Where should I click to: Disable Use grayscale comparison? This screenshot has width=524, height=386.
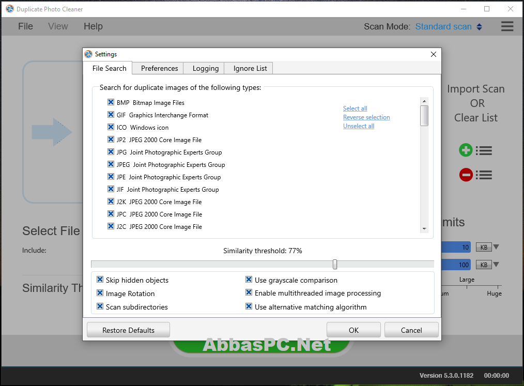pyautogui.click(x=249, y=280)
